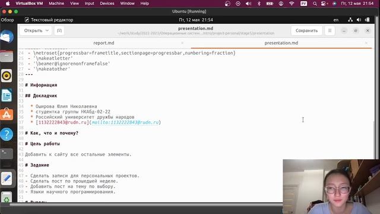Click the heading line # Информация

click(41, 85)
